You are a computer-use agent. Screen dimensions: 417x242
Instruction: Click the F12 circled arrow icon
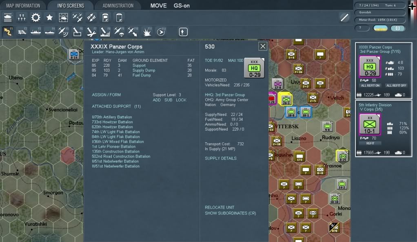pyautogui.click(x=161, y=32)
